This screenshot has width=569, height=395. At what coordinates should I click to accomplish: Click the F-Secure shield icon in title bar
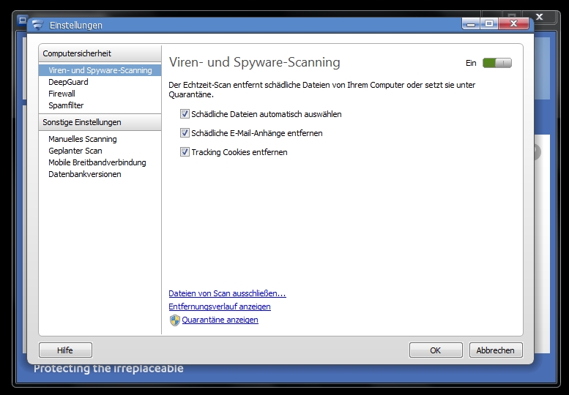point(37,25)
